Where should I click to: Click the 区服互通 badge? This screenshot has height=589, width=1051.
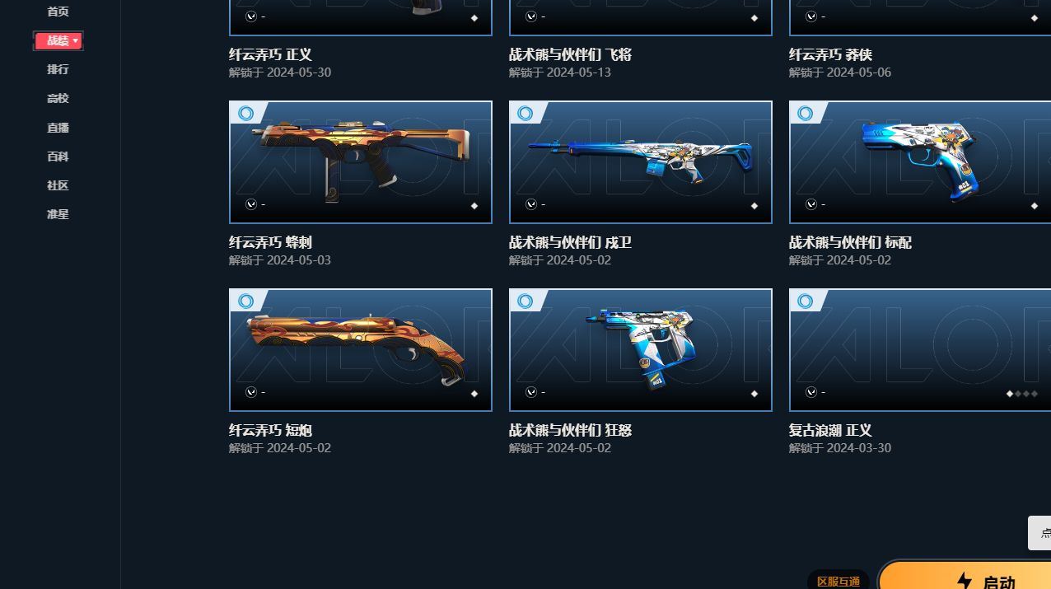[838, 580]
